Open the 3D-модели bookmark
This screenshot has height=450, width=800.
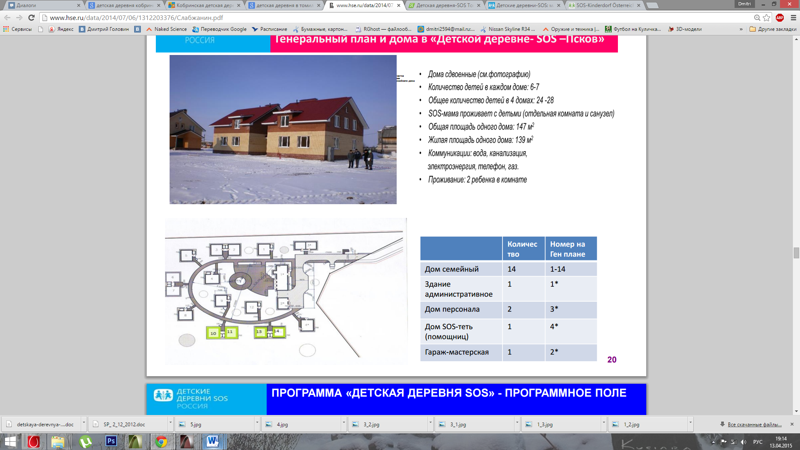(x=685, y=29)
